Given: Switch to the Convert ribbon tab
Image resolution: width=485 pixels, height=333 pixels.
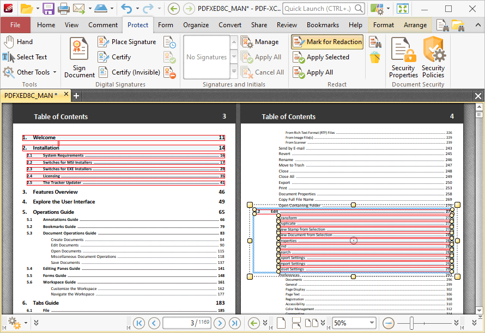Looking at the screenshot, I should (230, 25).
